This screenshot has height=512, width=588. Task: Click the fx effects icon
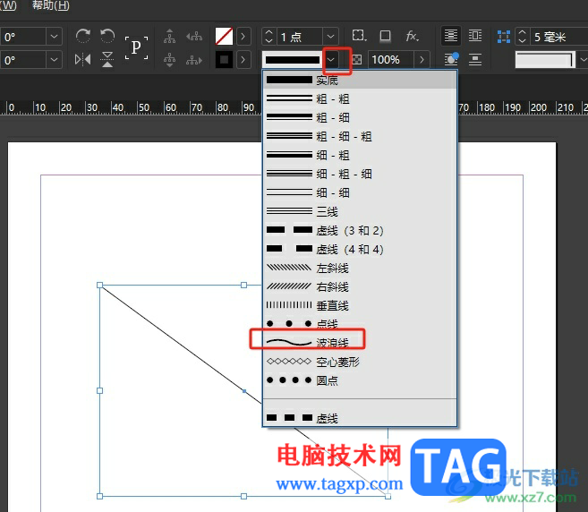click(412, 36)
